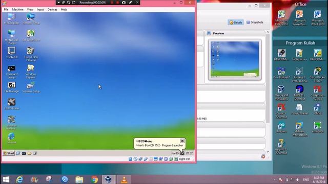Open My Network Places icon
Viewport: 328px width, 184px height.
tap(11, 37)
